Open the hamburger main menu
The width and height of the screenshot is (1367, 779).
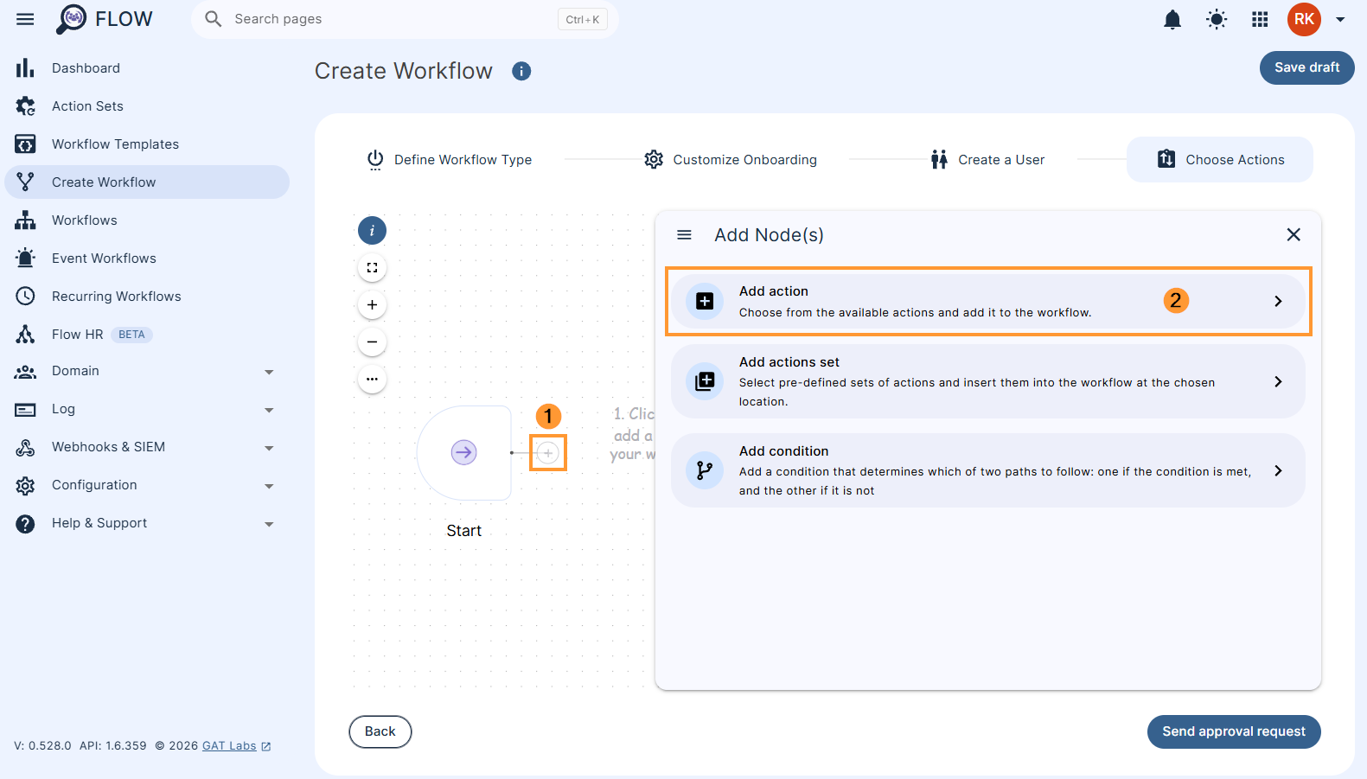tap(25, 19)
